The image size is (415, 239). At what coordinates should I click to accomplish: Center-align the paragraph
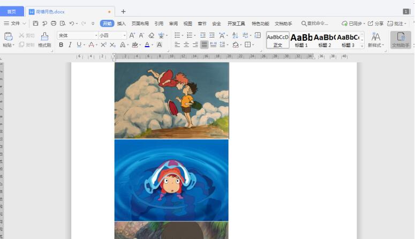coord(186,45)
